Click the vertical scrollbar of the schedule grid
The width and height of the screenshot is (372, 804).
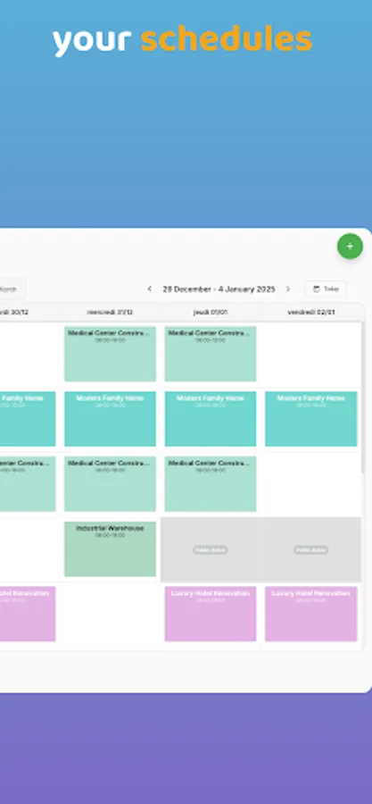[x=363, y=398]
